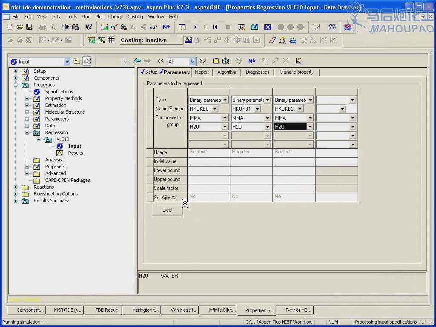
Task: Go back with the green left arrow
Action: pyautogui.click(x=138, y=60)
